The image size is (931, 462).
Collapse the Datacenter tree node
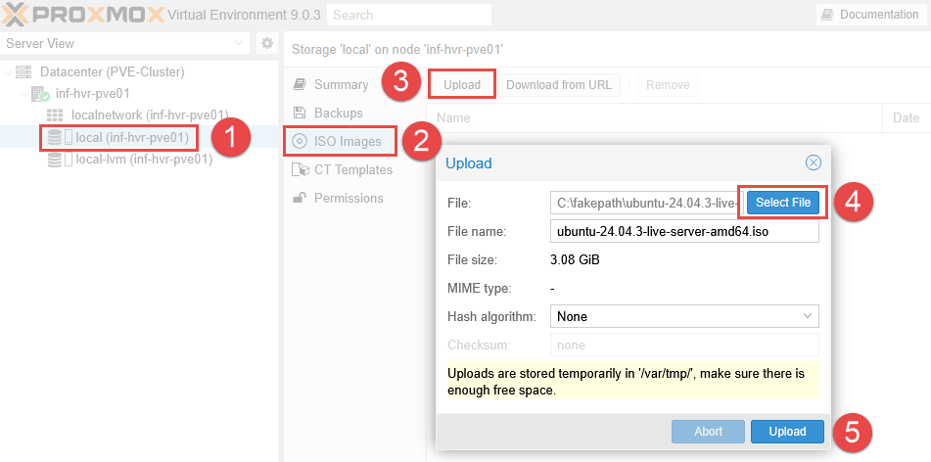coord(8,72)
